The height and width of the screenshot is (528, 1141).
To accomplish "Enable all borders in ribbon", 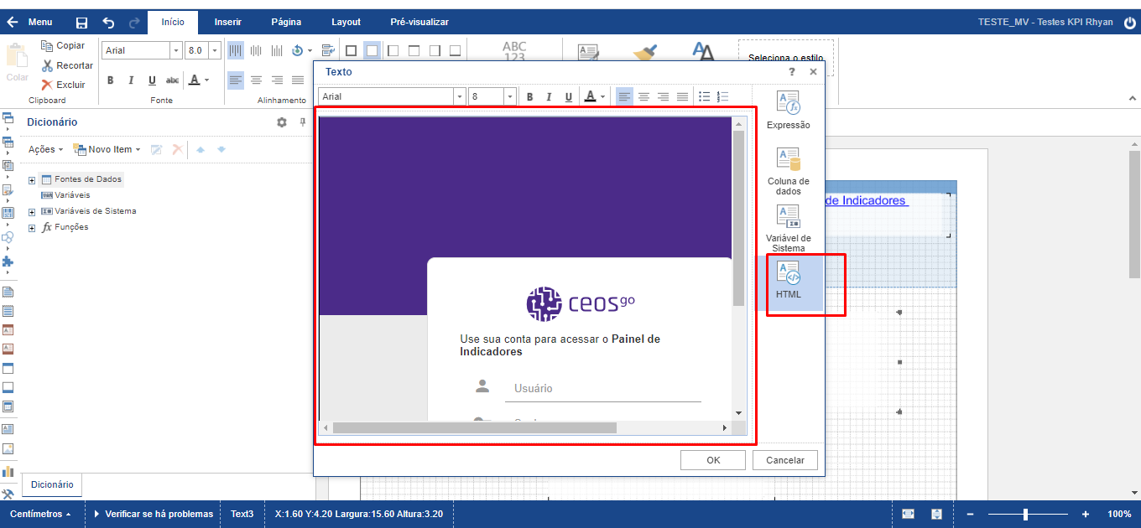I will click(351, 51).
